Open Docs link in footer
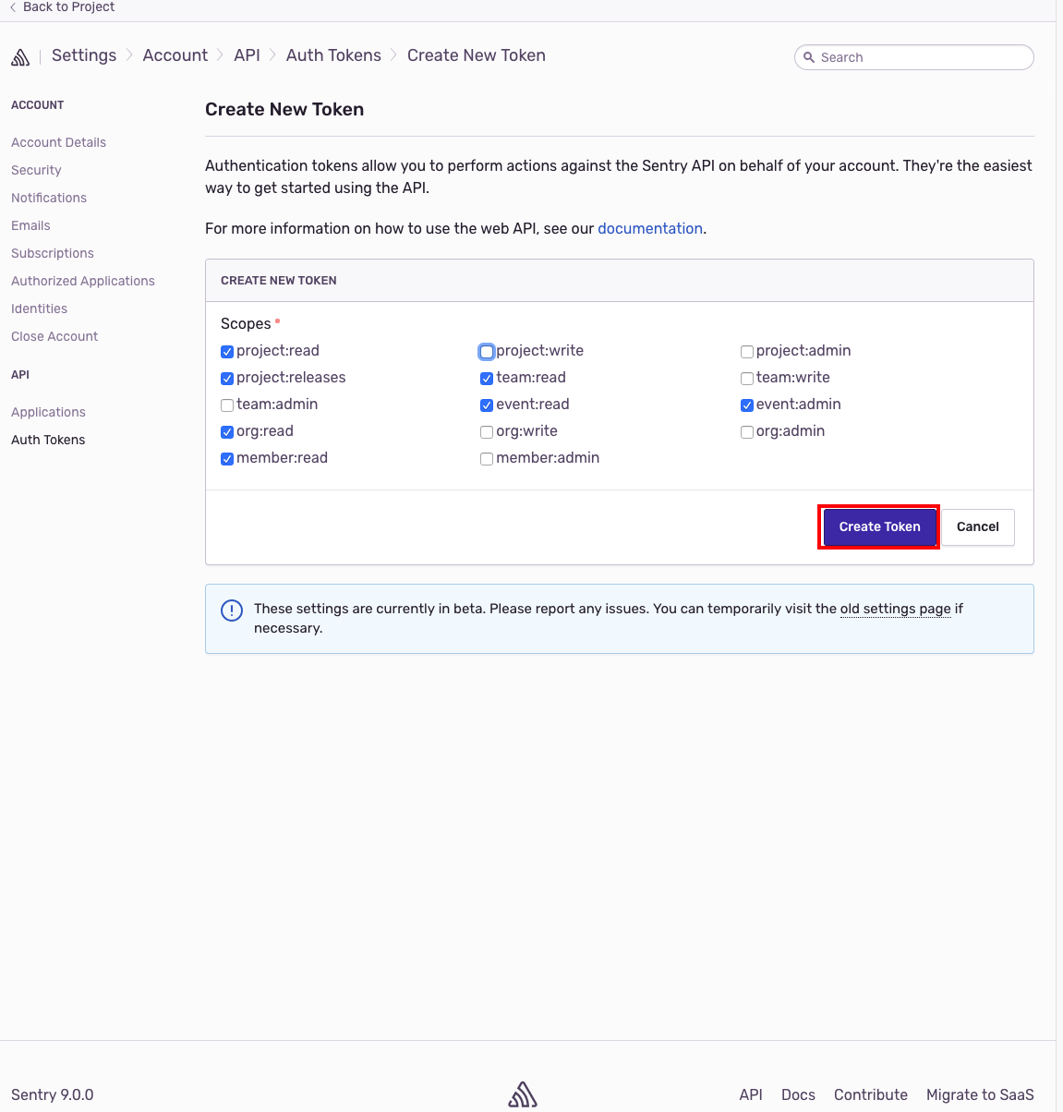The image size is (1063, 1112). pyautogui.click(x=798, y=1094)
